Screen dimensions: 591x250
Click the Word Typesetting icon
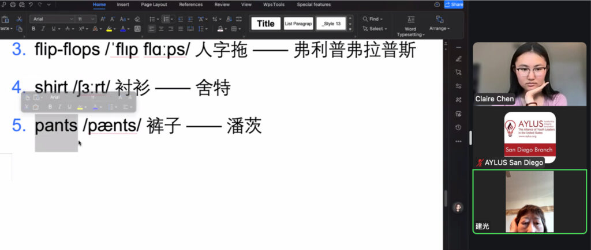click(410, 20)
